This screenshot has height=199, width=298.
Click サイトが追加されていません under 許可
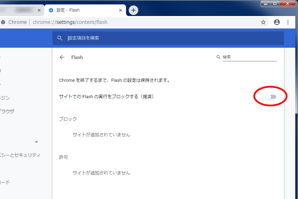point(101,173)
